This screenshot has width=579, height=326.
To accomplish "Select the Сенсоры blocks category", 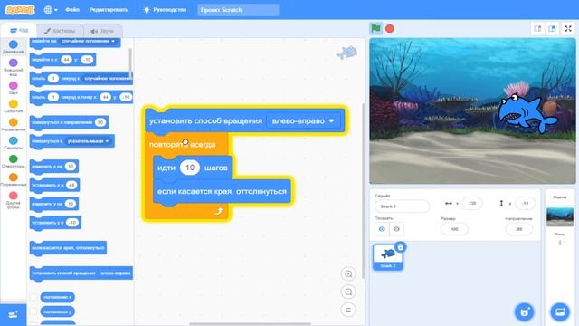I will coord(14,143).
